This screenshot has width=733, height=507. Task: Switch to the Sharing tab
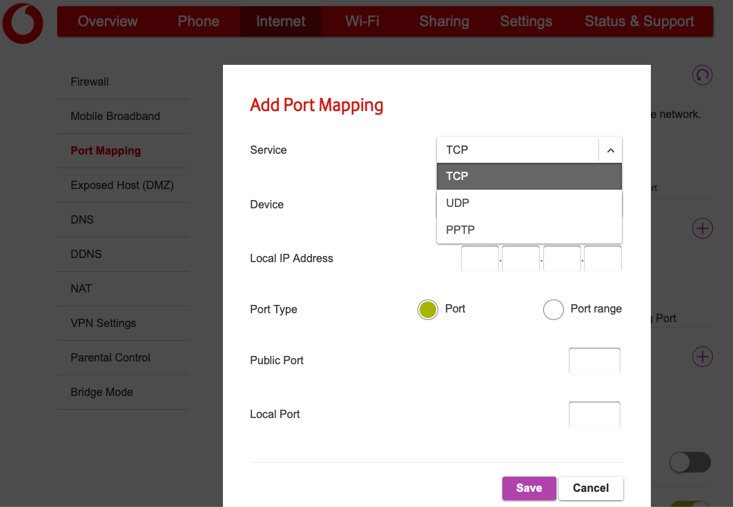point(443,21)
